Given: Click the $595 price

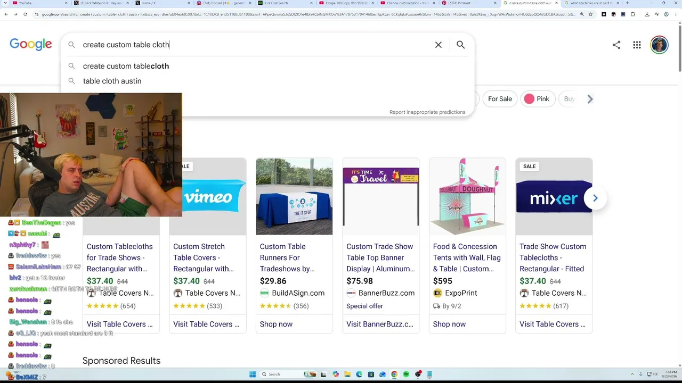Looking at the screenshot, I should [443, 281].
